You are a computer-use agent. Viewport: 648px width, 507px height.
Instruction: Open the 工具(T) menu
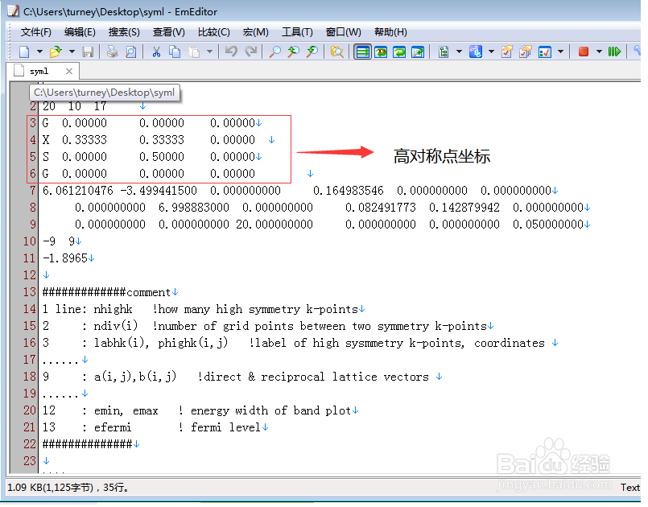tap(297, 32)
